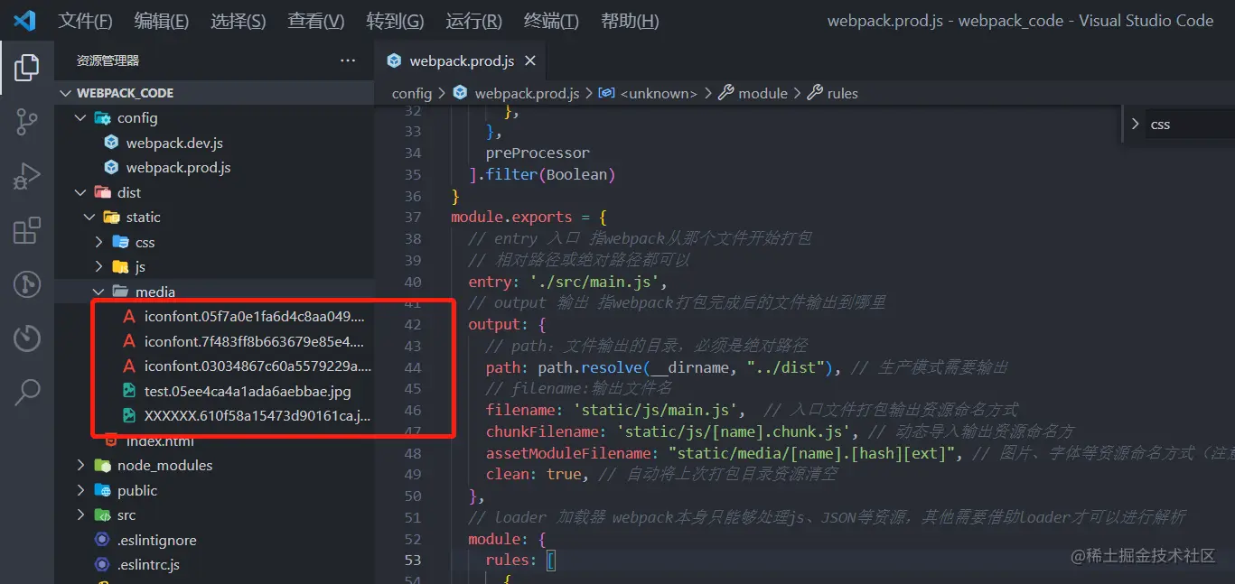Collapse the dist folder
The height and width of the screenshot is (584, 1235).
pyautogui.click(x=214, y=192)
